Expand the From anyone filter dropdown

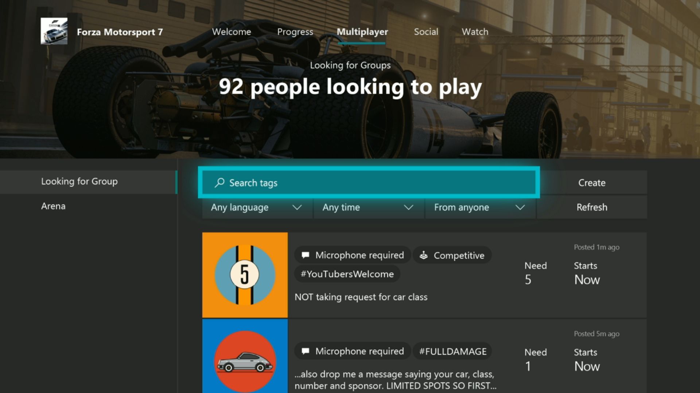[480, 207]
